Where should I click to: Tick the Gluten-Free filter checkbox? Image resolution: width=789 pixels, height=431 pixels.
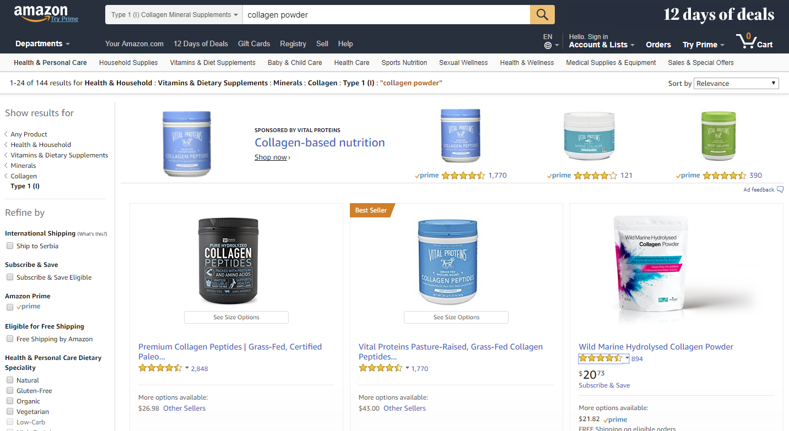10,391
